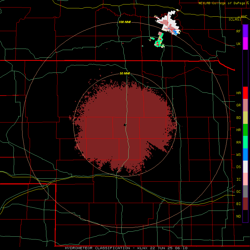Click the light pink IC ice crystals swatch
Screen dimensions: 250x250
click(245, 179)
